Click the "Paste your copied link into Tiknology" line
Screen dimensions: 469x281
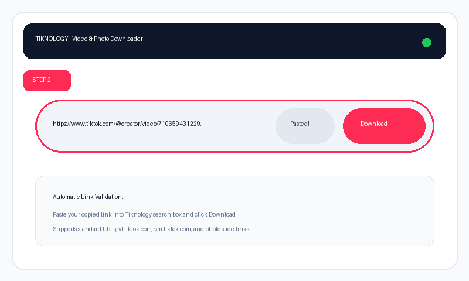click(x=144, y=214)
